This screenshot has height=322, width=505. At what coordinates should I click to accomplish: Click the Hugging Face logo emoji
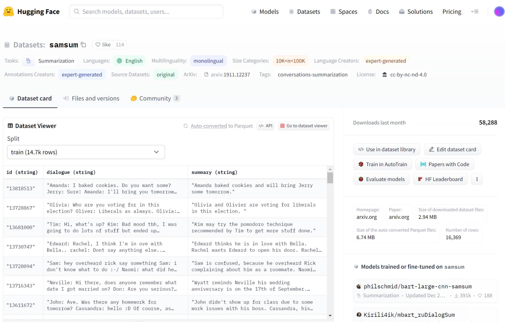9,12
